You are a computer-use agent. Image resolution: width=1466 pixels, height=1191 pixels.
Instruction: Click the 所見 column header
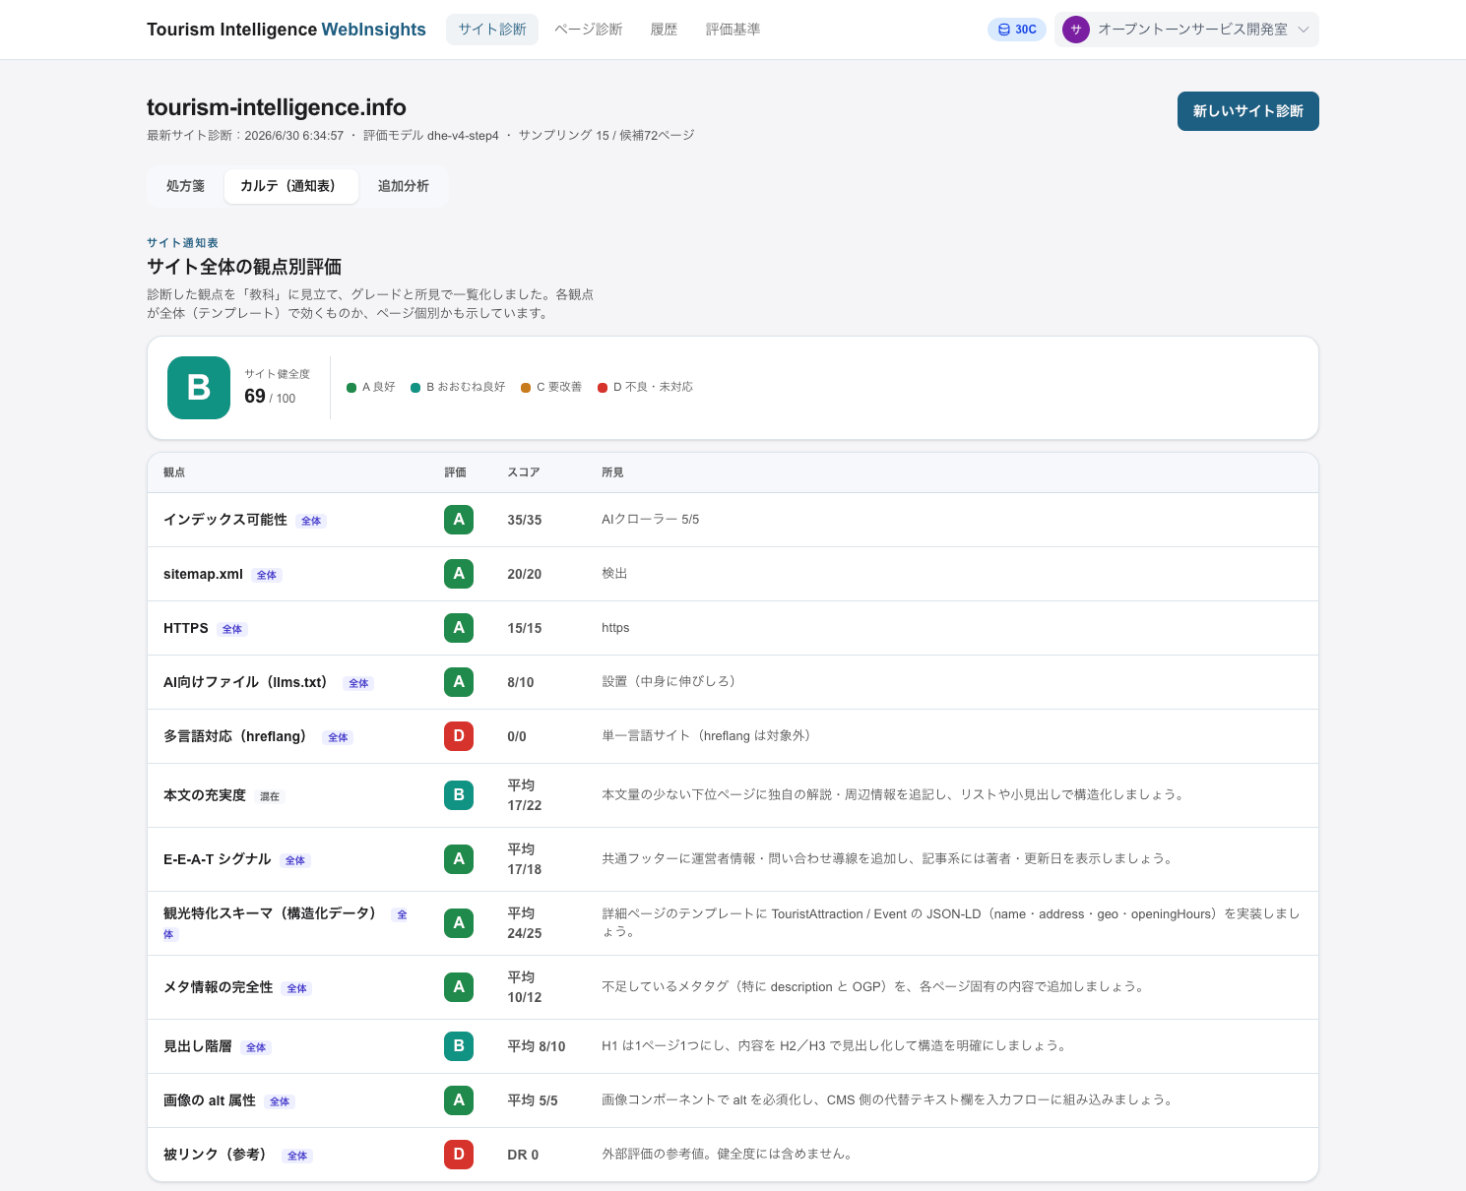click(612, 472)
